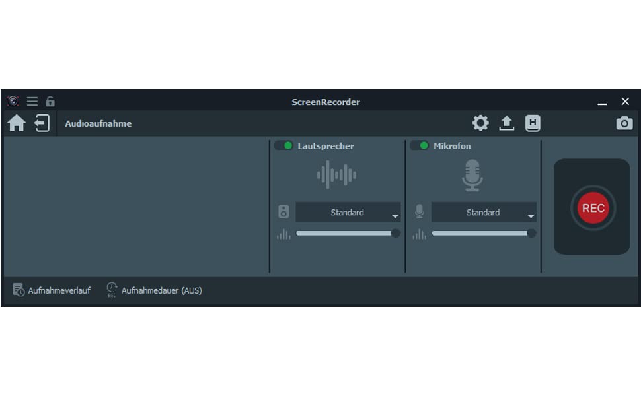Click the ScreenRecorder logo icon top left
This screenshot has height=396, width=641.
click(x=15, y=101)
